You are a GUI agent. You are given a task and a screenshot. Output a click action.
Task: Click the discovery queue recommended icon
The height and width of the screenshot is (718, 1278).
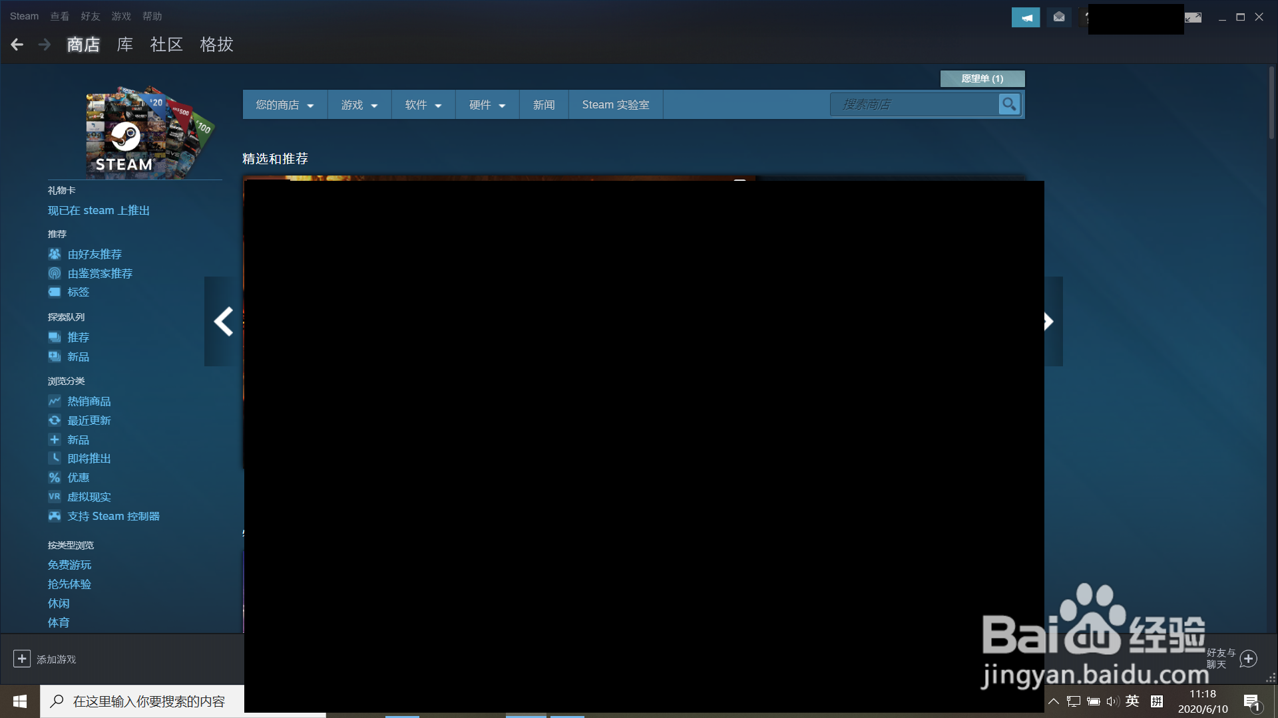55,337
